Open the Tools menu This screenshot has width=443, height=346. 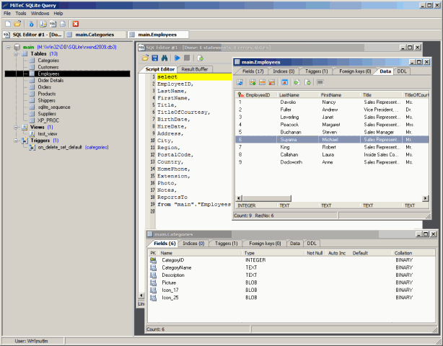tap(21, 13)
